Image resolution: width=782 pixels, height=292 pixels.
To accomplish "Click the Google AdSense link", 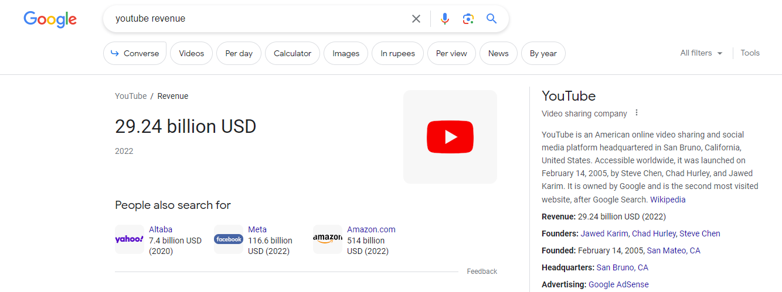I will pyautogui.click(x=618, y=284).
